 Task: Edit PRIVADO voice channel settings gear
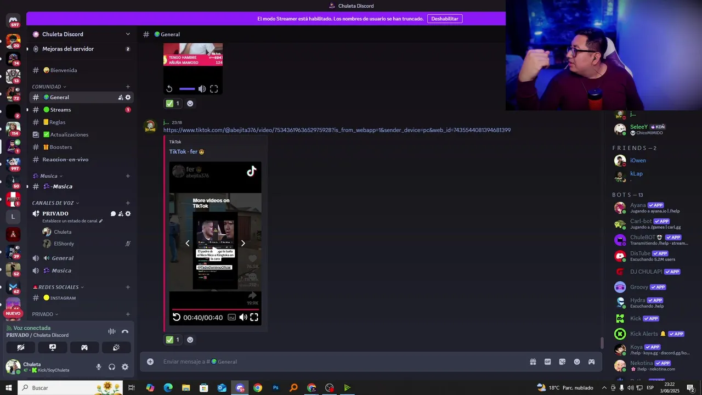tap(128, 213)
